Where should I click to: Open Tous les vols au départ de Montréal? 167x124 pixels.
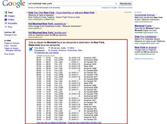click(x=51, y=123)
